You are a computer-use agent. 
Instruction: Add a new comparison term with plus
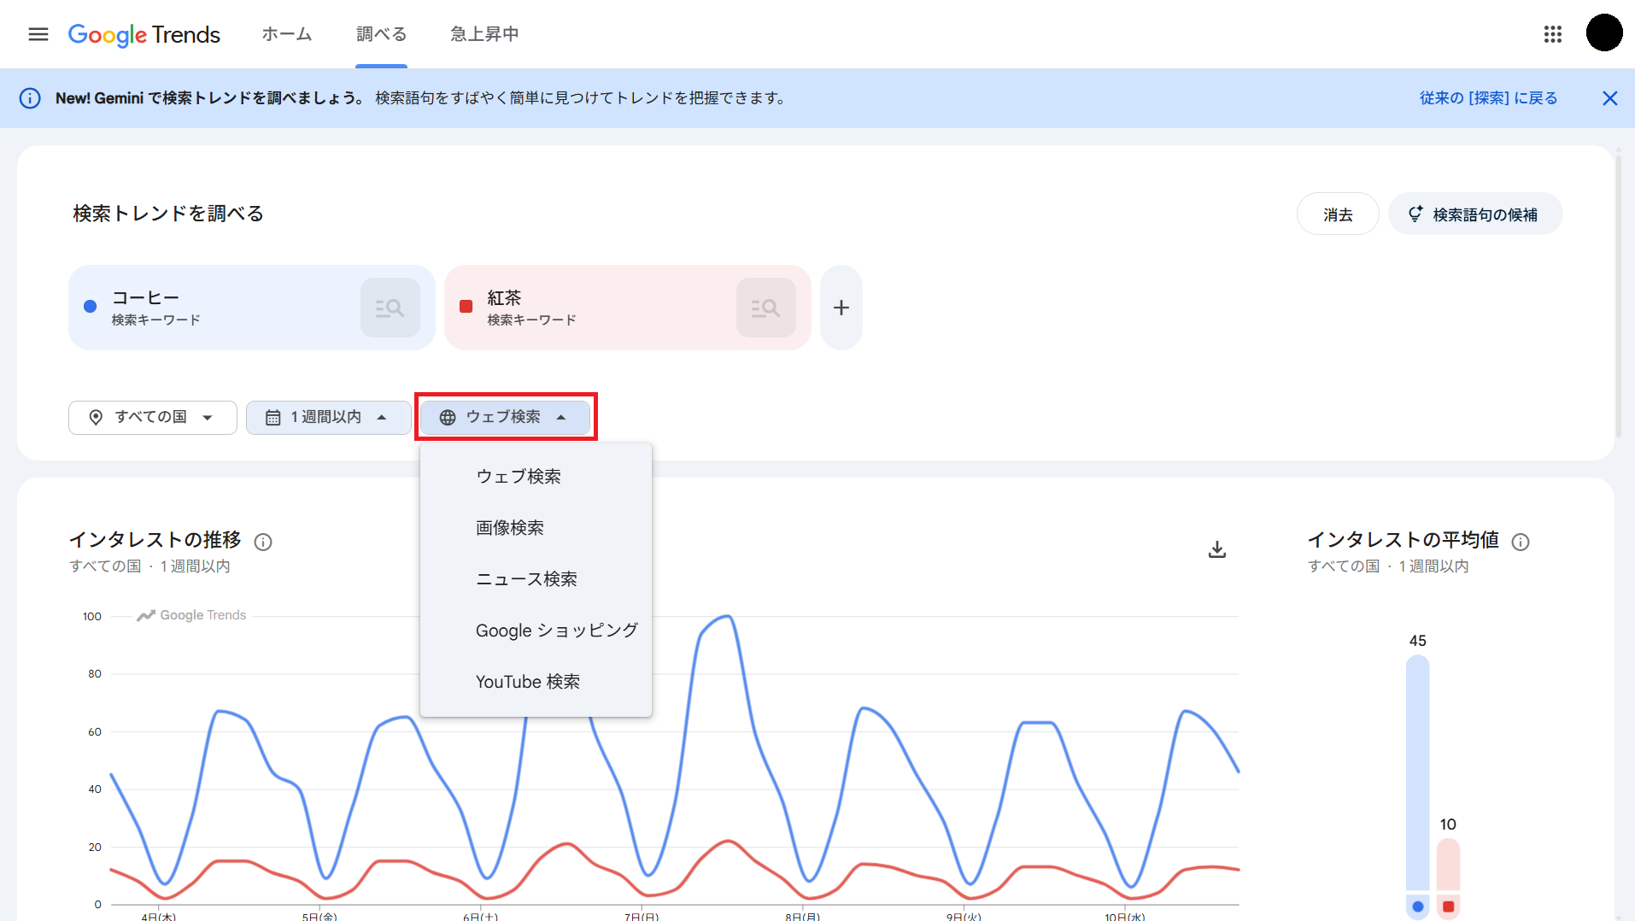click(841, 308)
